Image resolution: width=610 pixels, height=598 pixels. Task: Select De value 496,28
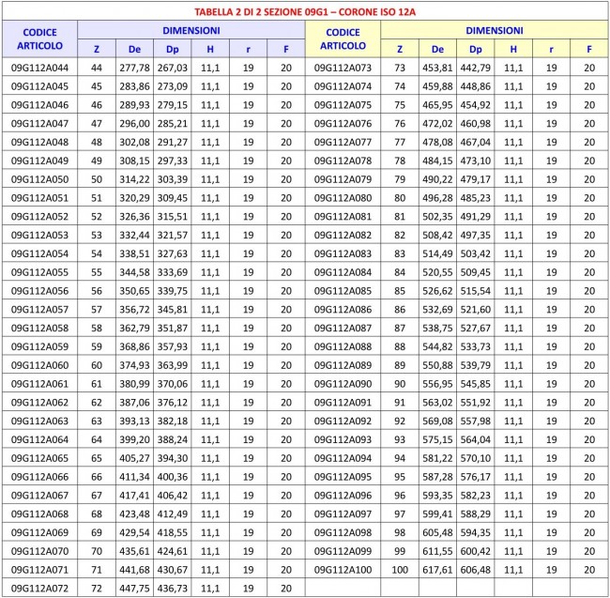(x=437, y=198)
